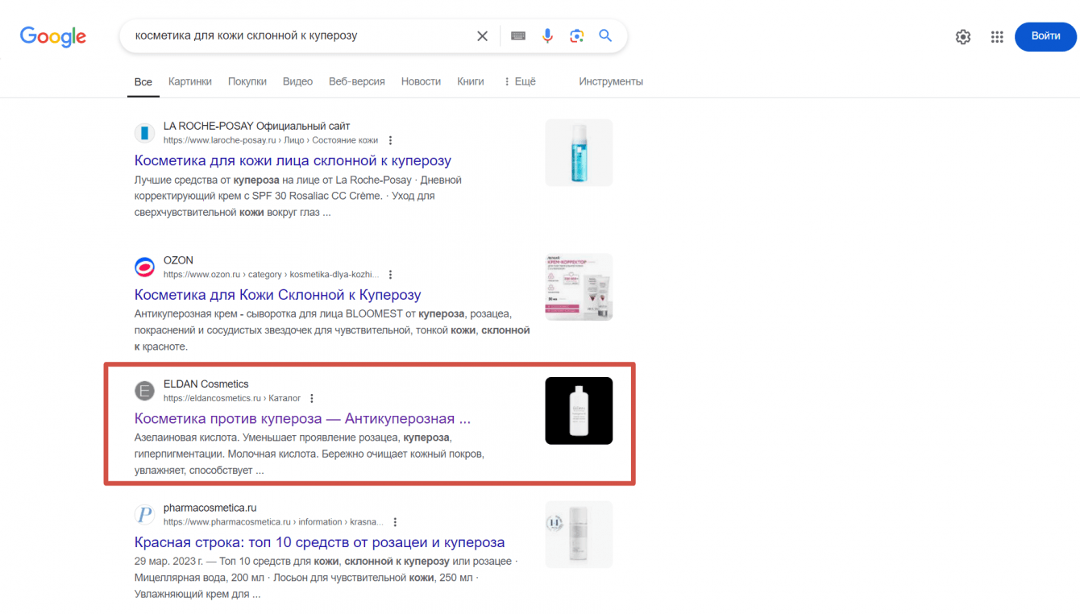Open La Roche-Posay result options menu
The height and width of the screenshot is (614, 1080).
click(391, 141)
